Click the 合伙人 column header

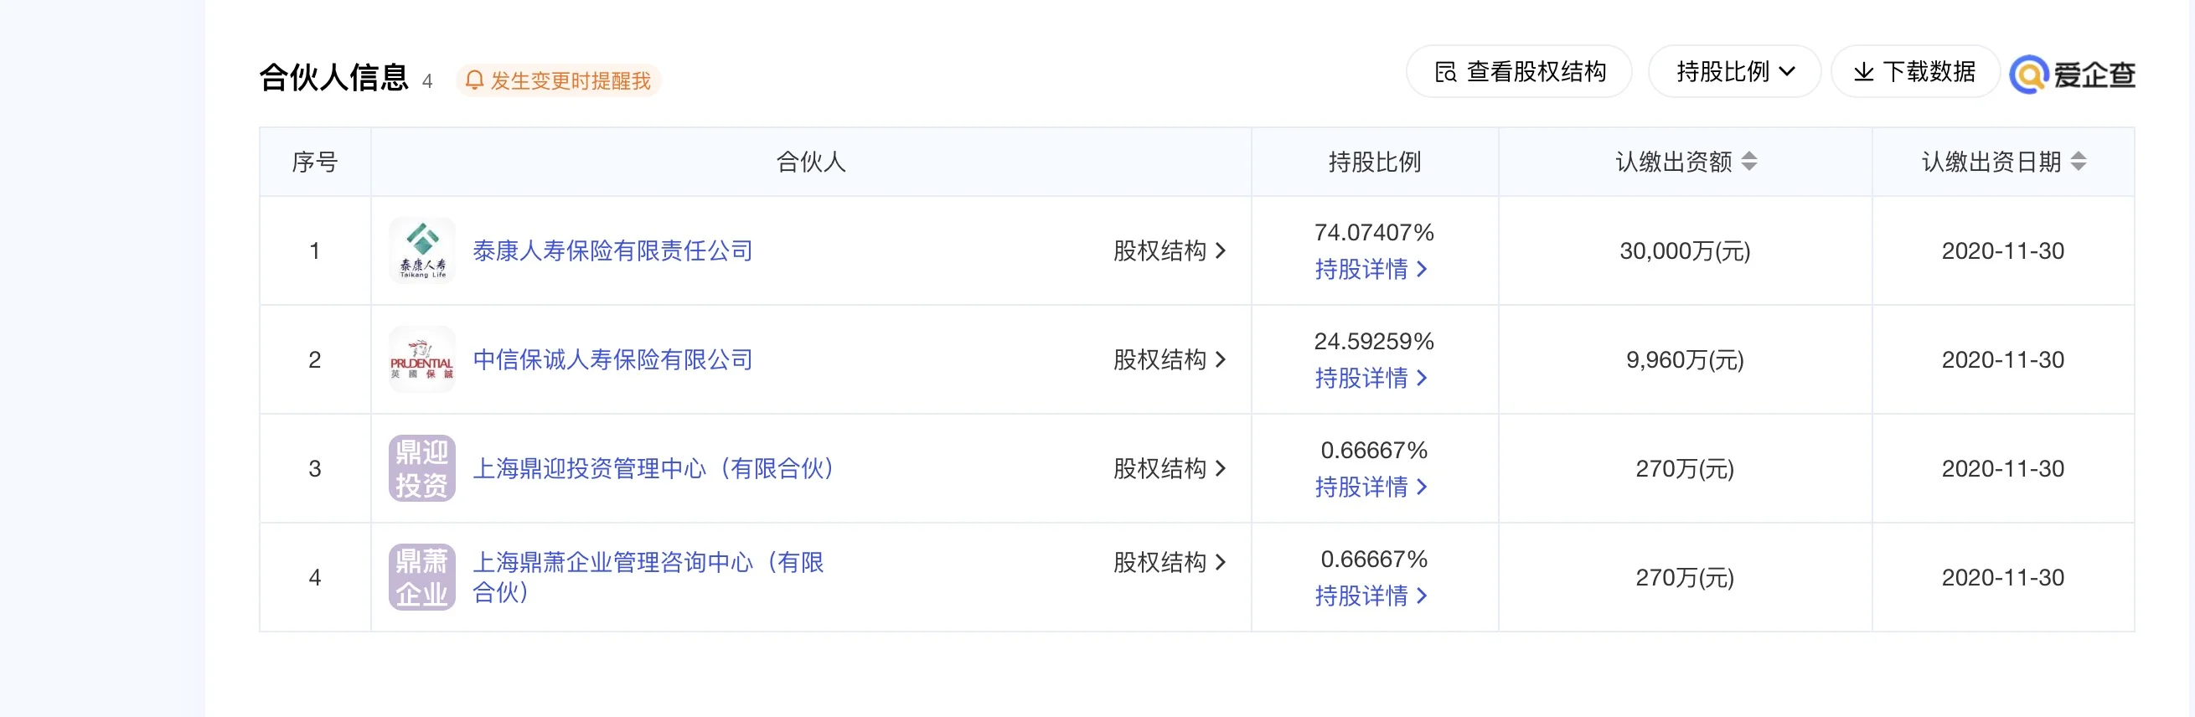tap(810, 162)
